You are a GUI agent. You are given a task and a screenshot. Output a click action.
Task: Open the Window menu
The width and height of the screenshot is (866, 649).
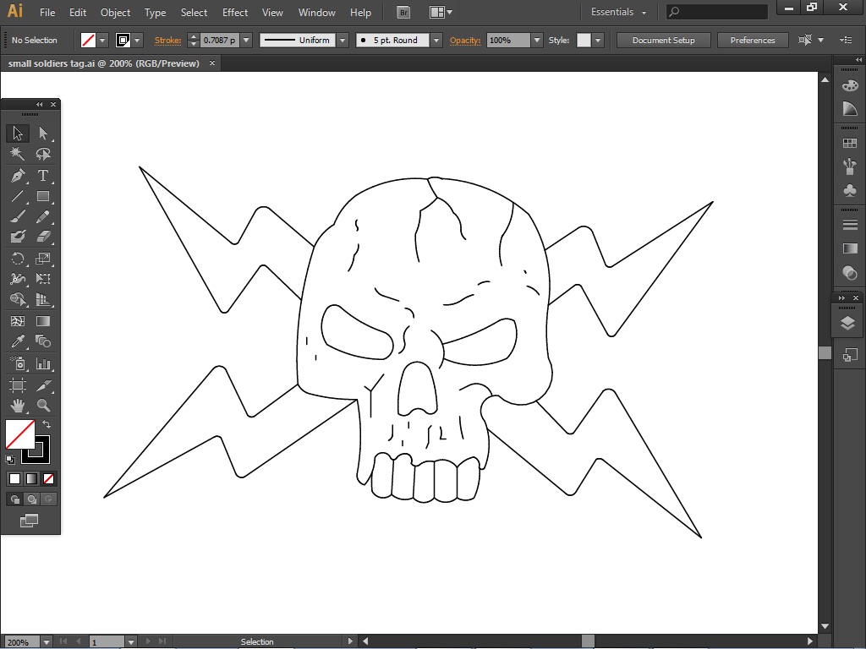point(317,12)
